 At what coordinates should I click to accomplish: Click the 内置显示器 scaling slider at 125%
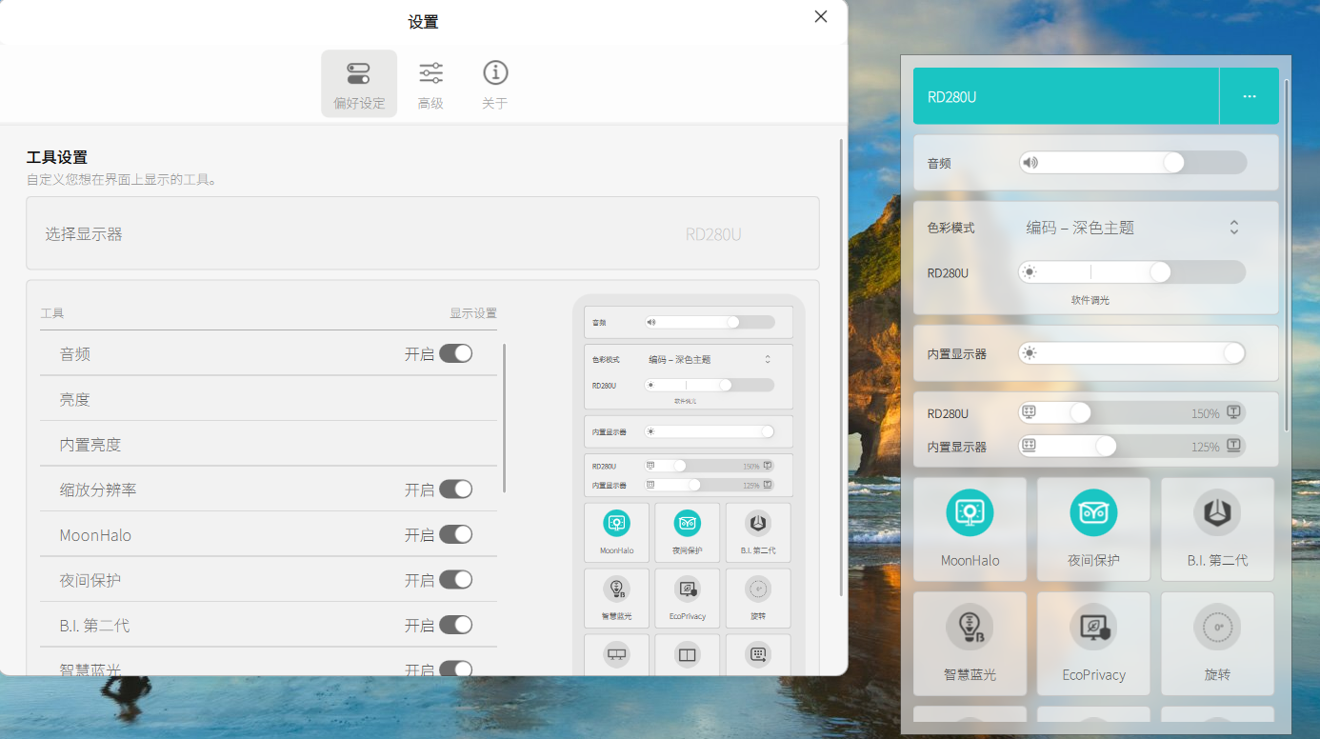(1132, 446)
